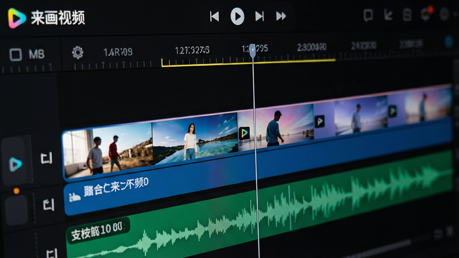
Task: Toggle the video track bracket icon
Action: point(47,158)
